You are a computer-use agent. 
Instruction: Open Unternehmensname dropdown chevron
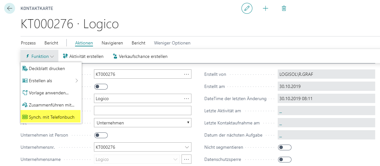(x=175, y=160)
